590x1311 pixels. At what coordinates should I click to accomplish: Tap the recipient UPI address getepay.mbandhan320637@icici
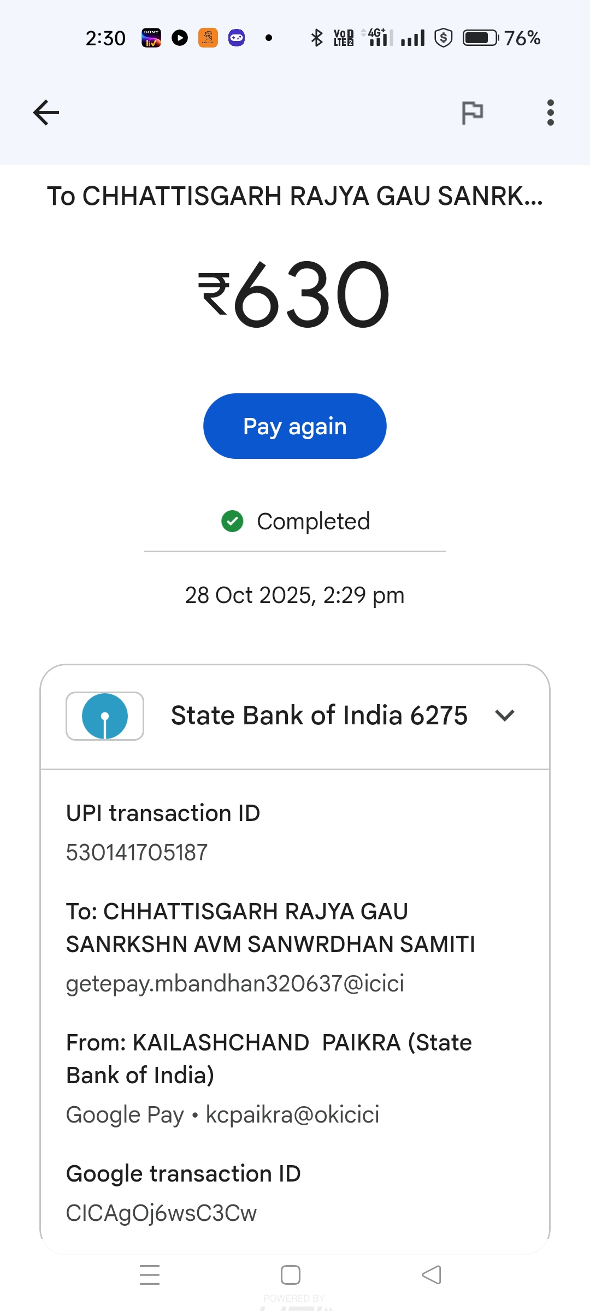235,983
